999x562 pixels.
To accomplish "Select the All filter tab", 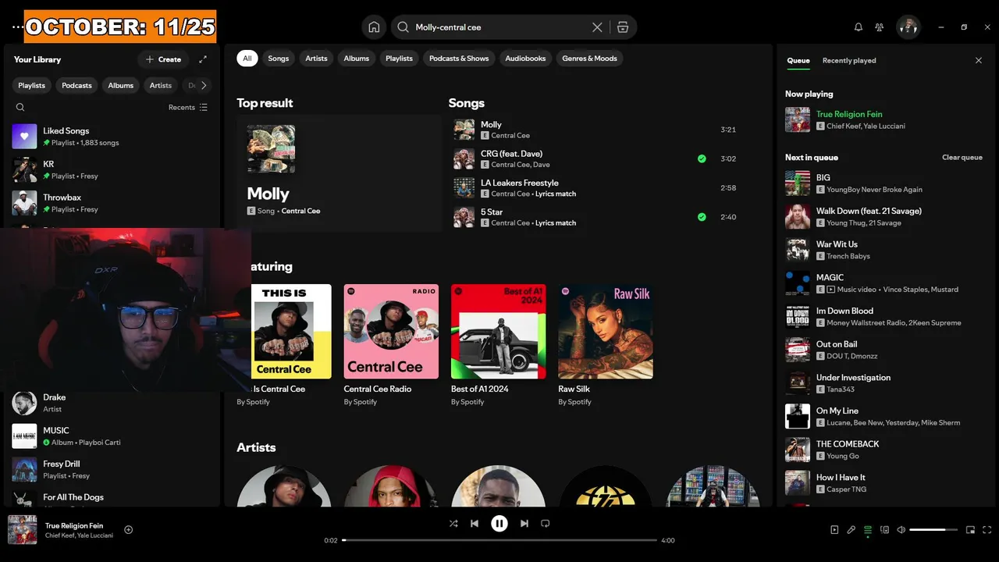I will tap(247, 59).
